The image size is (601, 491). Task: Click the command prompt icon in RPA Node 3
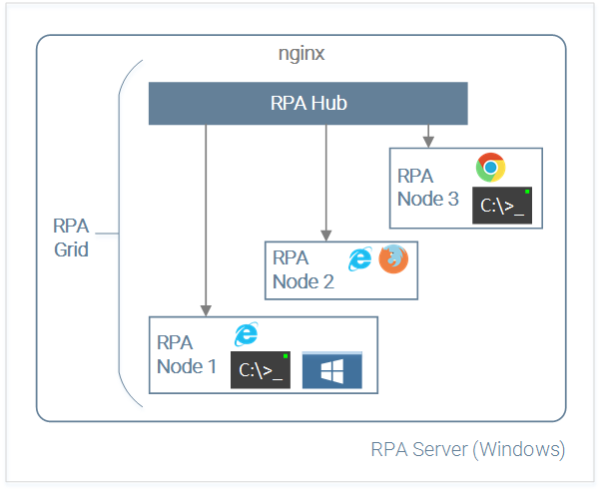[502, 206]
